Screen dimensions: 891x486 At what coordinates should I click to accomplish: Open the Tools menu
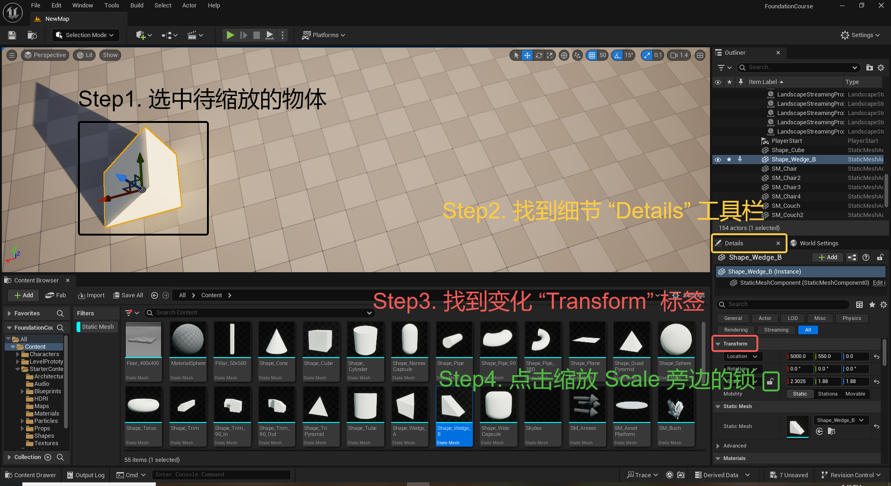tap(112, 6)
